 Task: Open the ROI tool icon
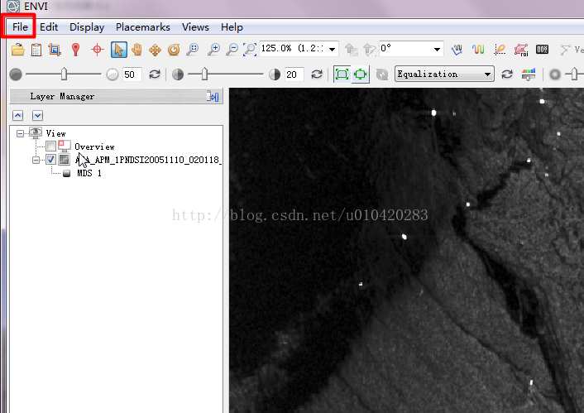pos(521,49)
